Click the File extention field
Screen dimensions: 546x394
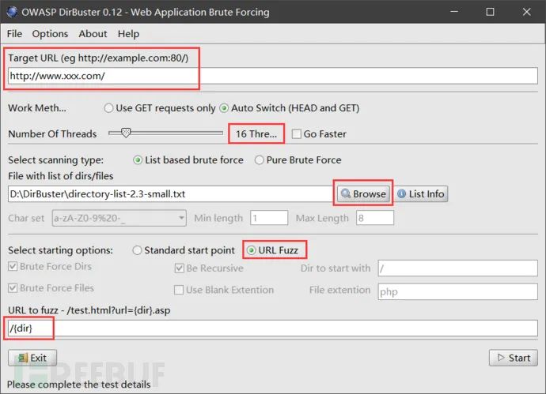coord(457,291)
